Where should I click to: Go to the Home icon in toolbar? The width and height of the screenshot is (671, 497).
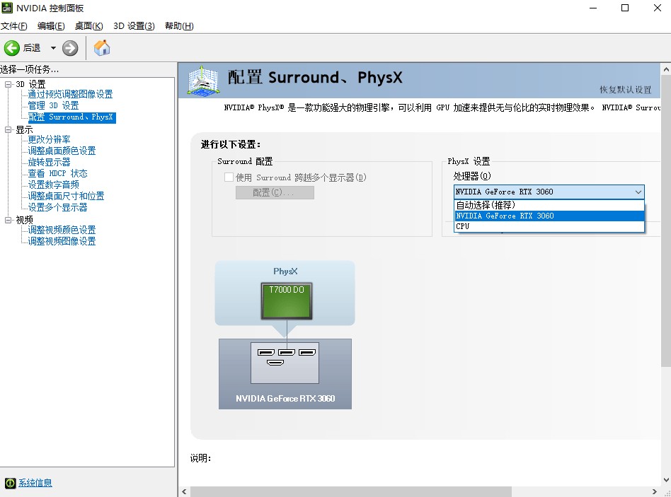[102, 48]
